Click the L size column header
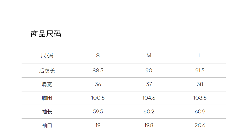 coord(200,56)
